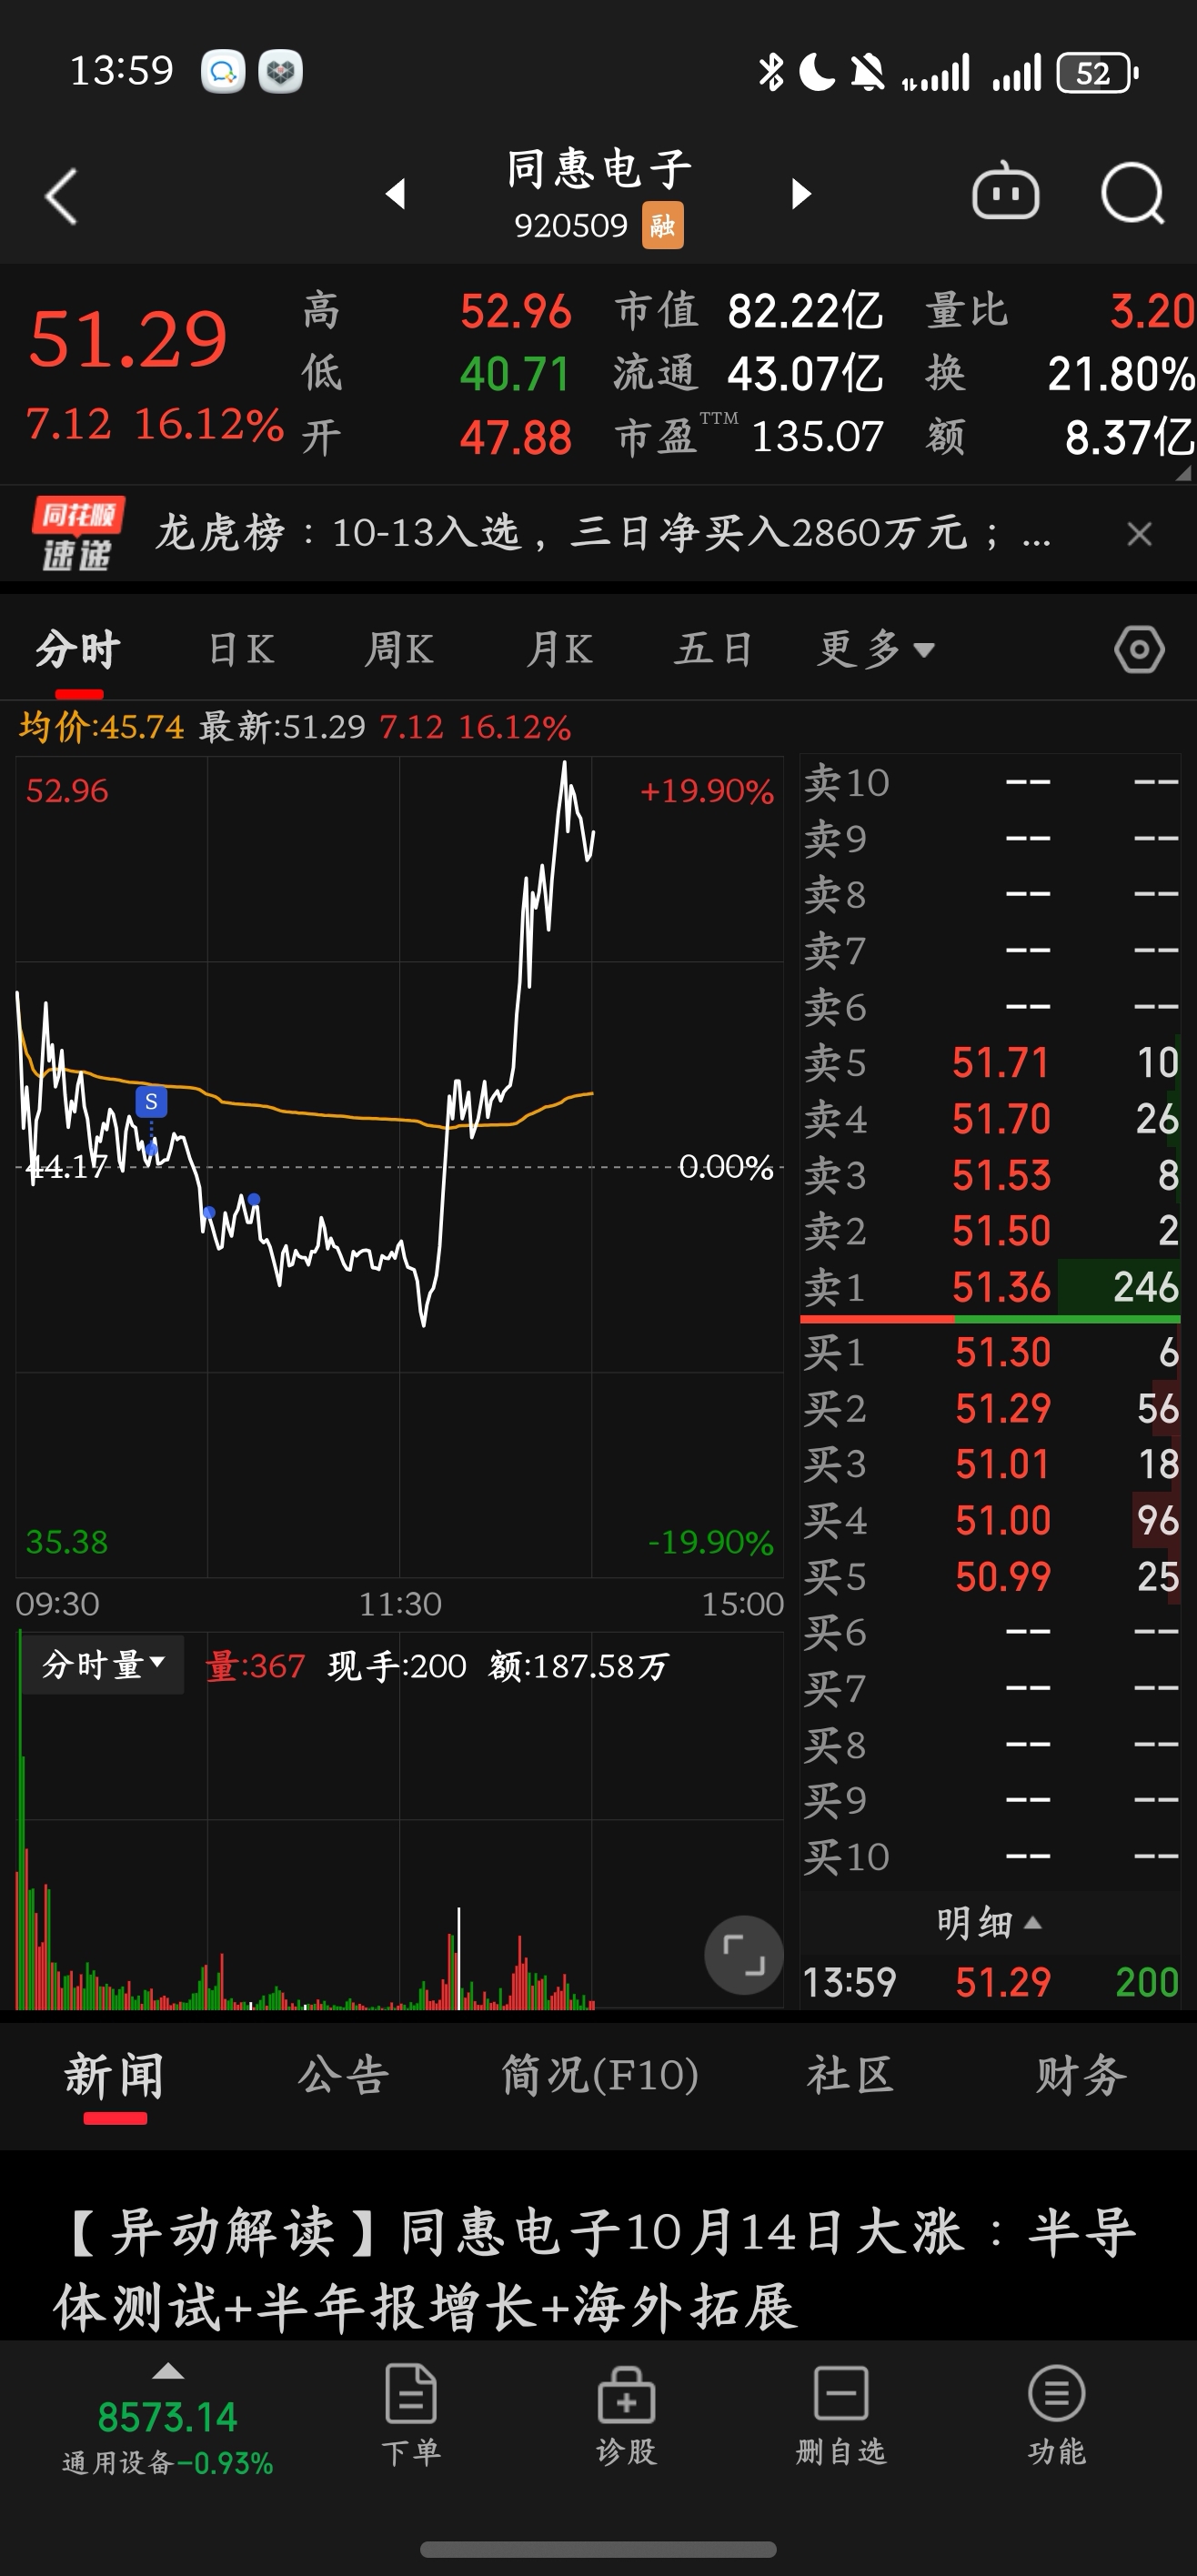Viewport: 1197px width, 2576px height.
Task: Open the AI robot assistant icon
Action: coord(1005,192)
